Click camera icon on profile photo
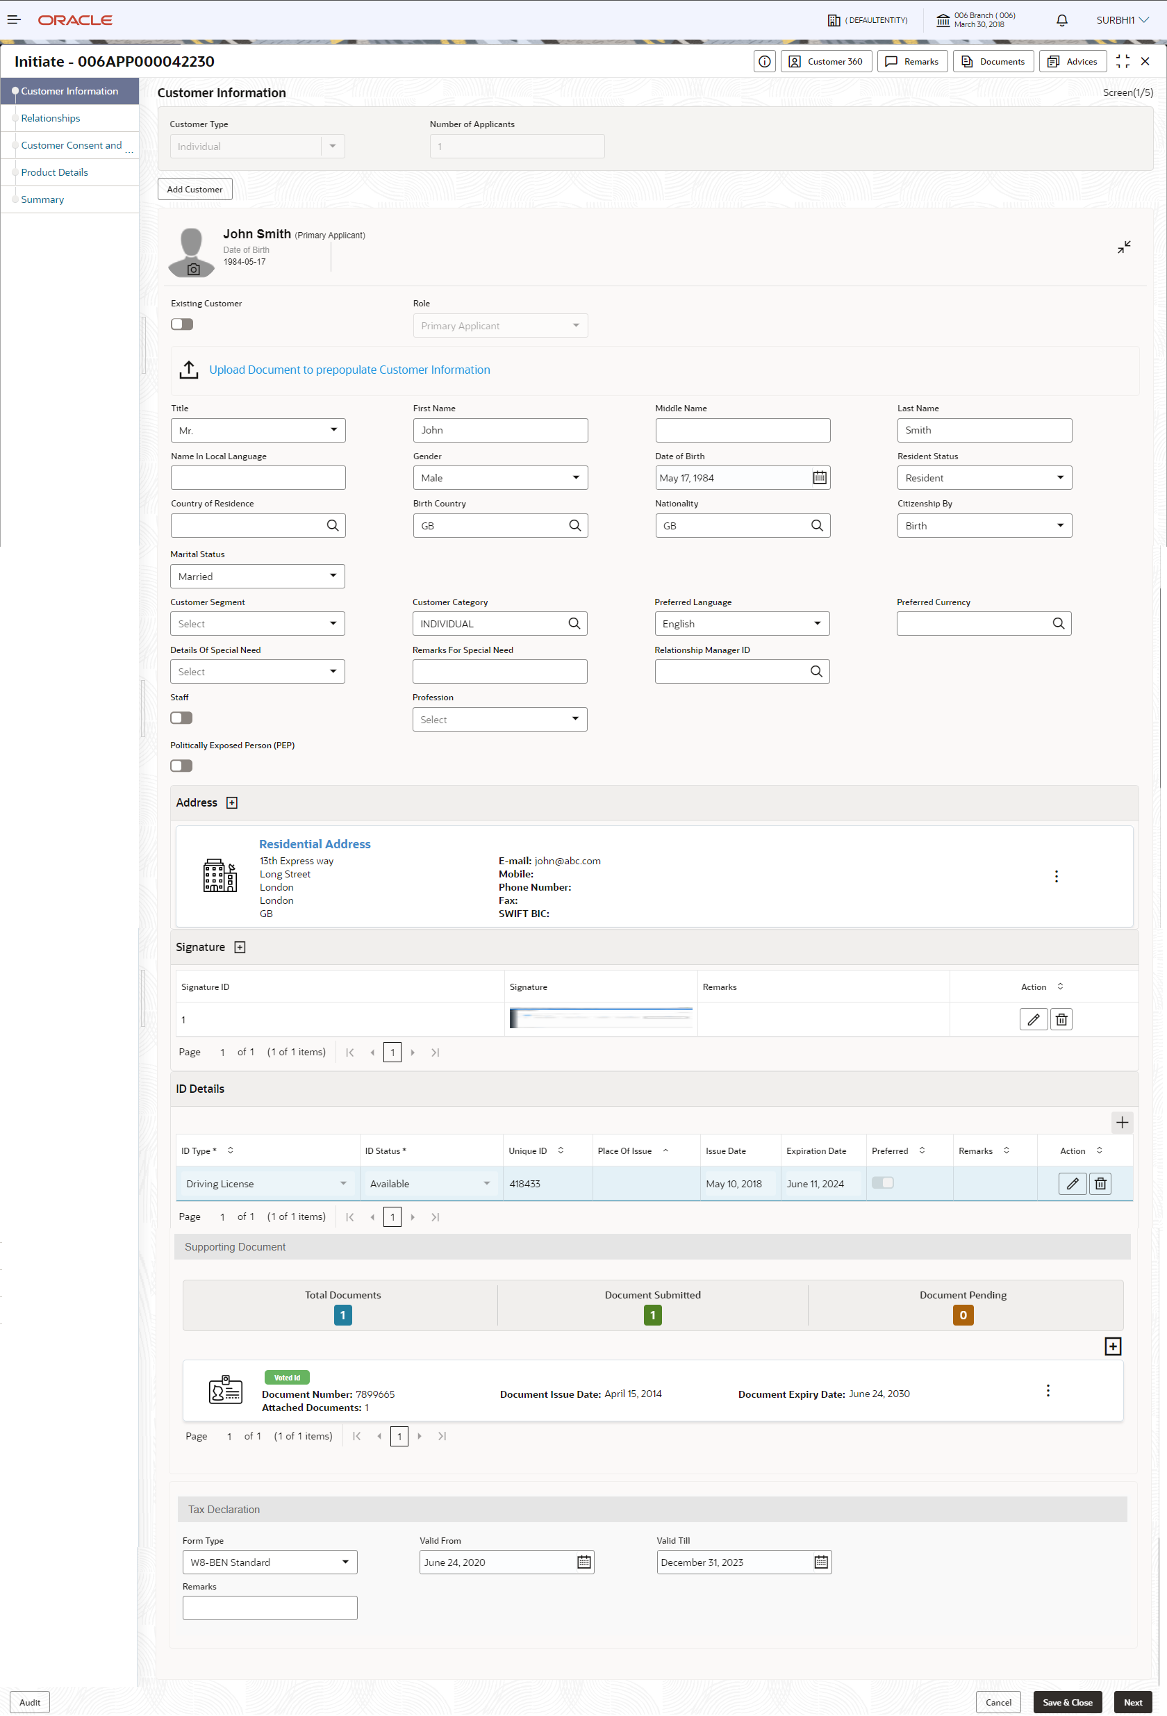This screenshot has width=1167, height=1716. 193,270
